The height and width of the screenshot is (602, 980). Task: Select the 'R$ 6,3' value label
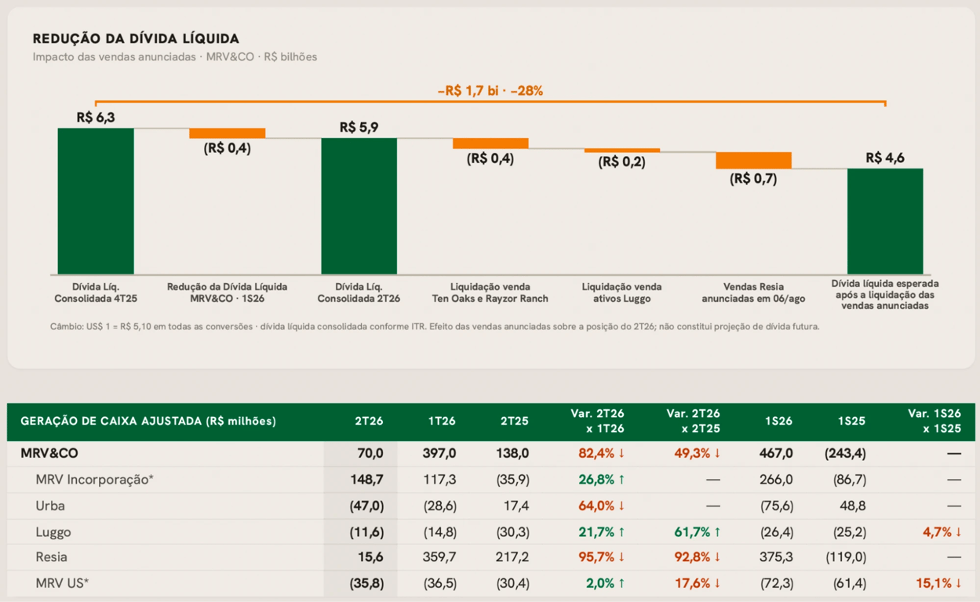click(96, 118)
